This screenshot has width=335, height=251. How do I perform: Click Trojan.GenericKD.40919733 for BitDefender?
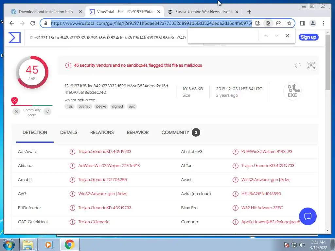pyautogui.click(x=105, y=208)
